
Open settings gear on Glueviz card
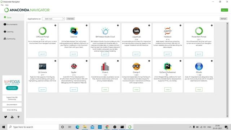118,61
